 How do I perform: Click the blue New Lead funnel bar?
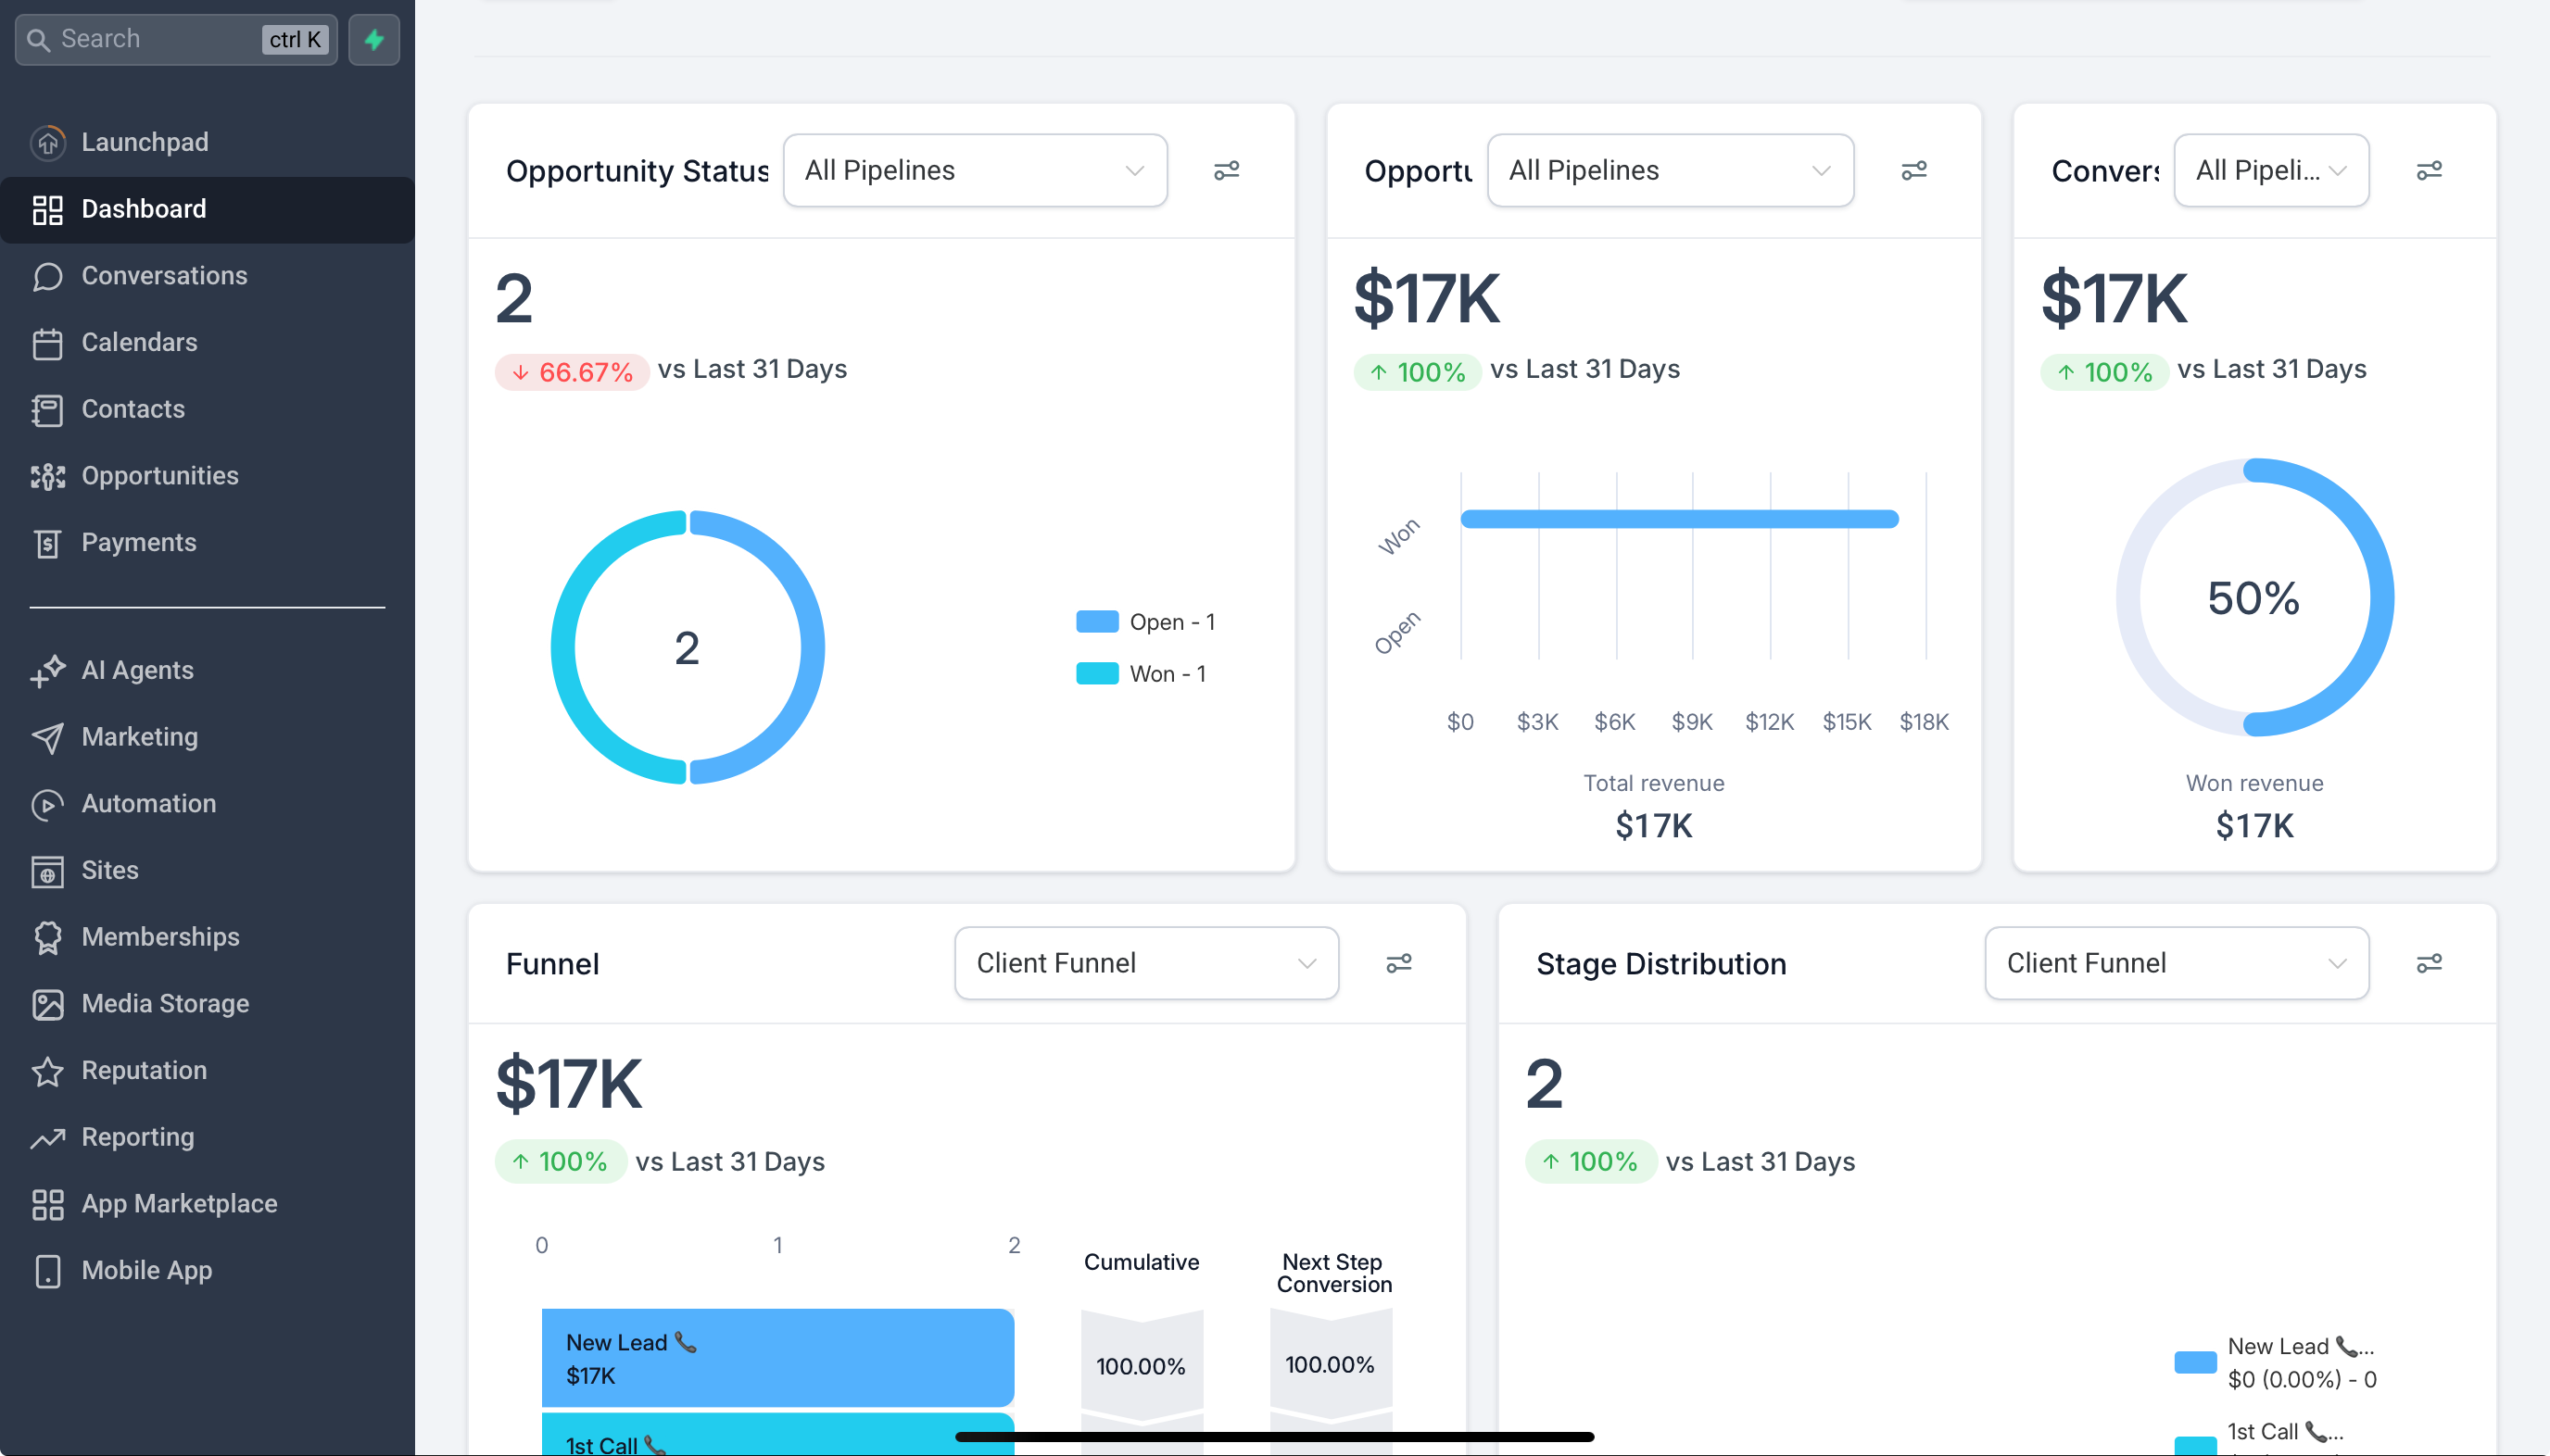(777, 1358)
